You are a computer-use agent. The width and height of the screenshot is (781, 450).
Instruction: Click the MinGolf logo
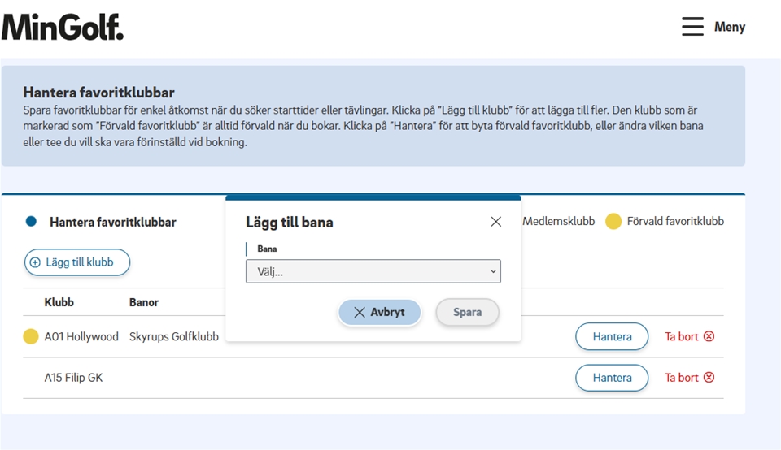(x=63, y=27)
